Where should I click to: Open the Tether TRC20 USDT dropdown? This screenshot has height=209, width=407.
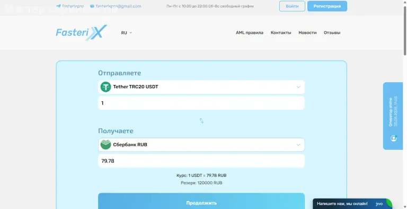pos(201,87)
